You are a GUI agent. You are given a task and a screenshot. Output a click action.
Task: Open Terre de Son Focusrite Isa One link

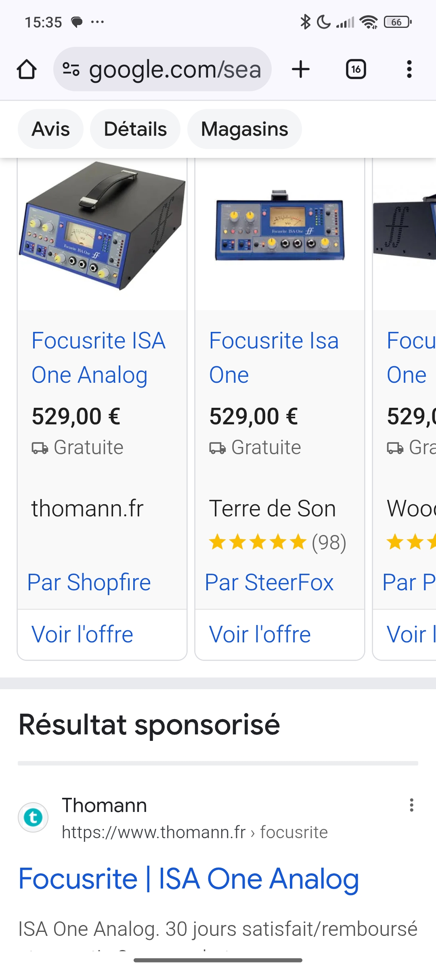[274, 358]
